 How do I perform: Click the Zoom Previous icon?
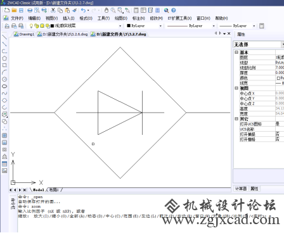[x=127, y=10]
